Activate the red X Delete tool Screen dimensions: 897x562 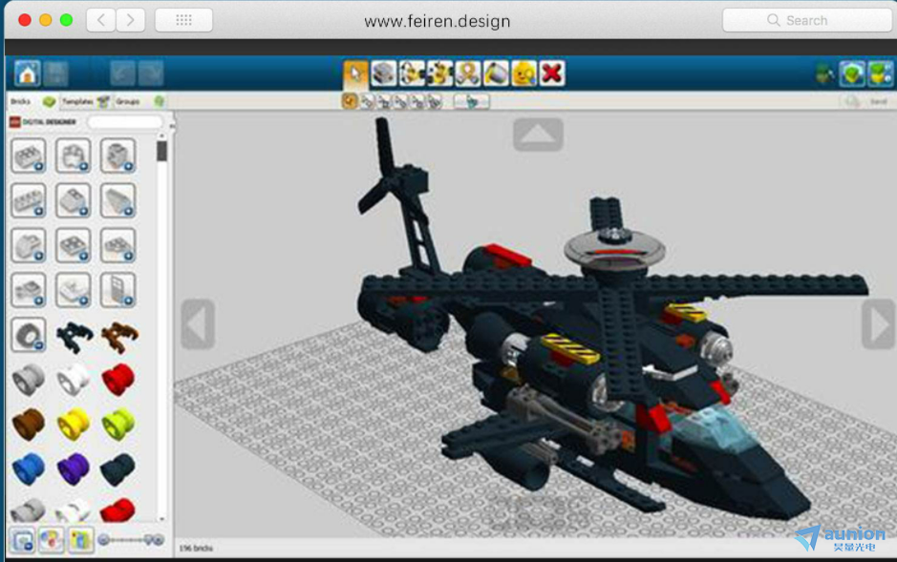point(551,73)
